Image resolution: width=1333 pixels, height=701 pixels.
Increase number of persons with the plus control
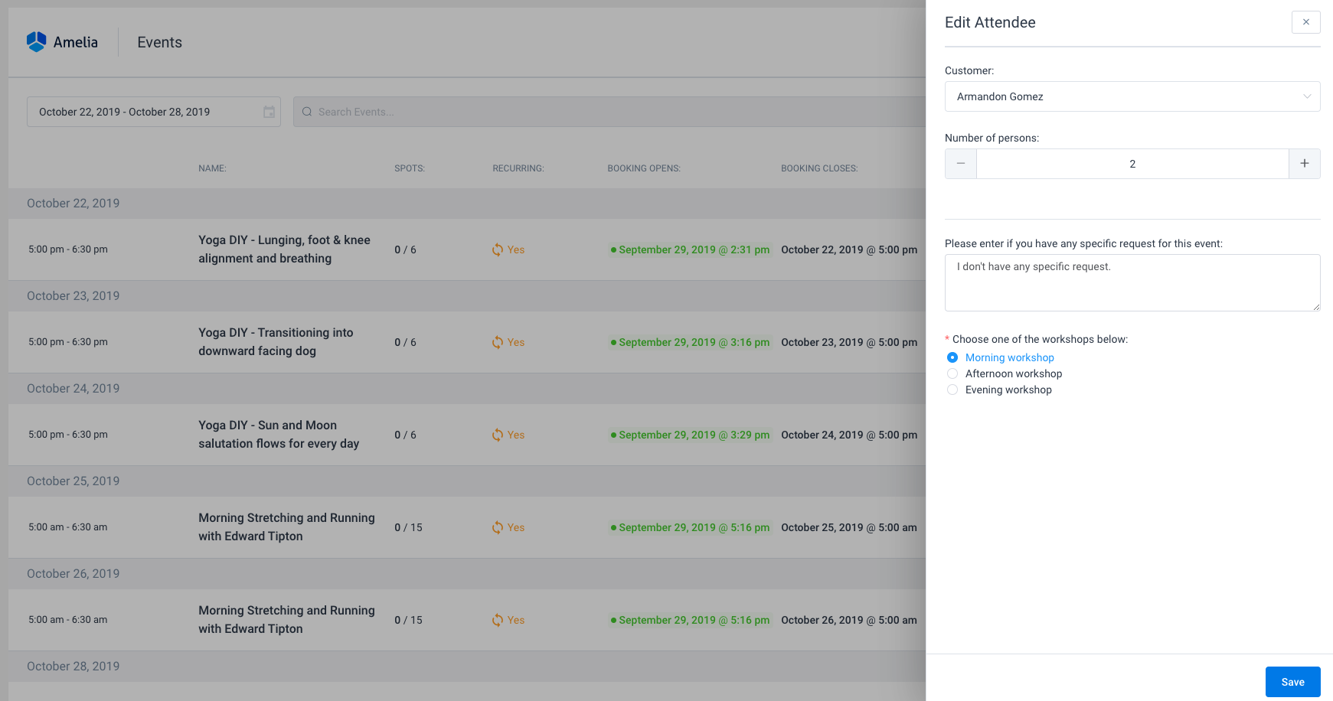pyautogui.click(x=1304, y=164)
